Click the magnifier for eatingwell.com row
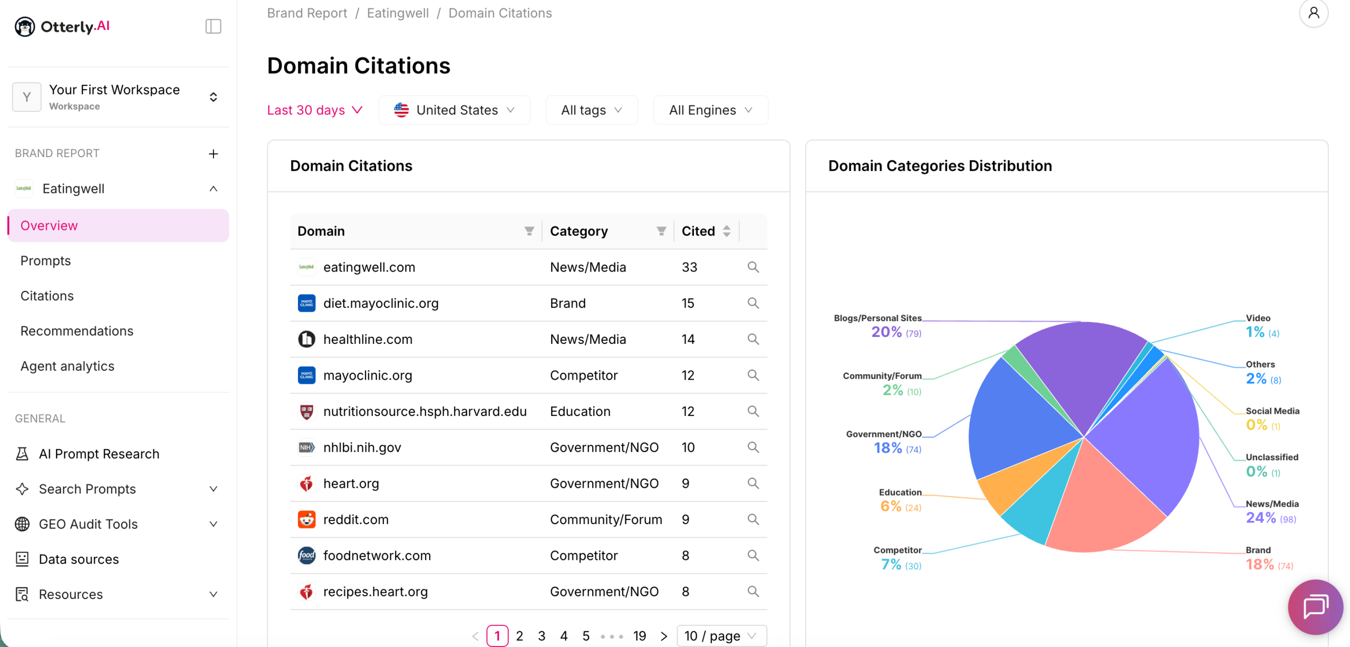 pos(753,267)
